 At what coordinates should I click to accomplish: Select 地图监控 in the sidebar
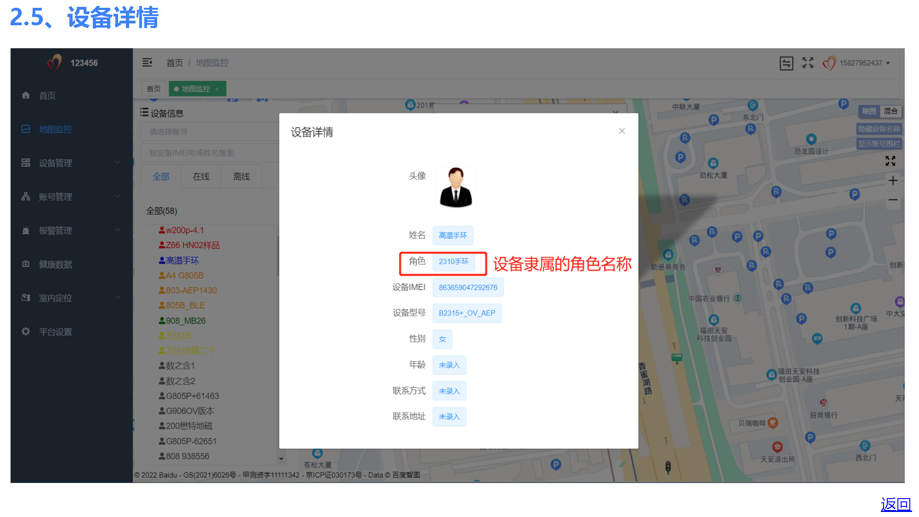(55, 129)
